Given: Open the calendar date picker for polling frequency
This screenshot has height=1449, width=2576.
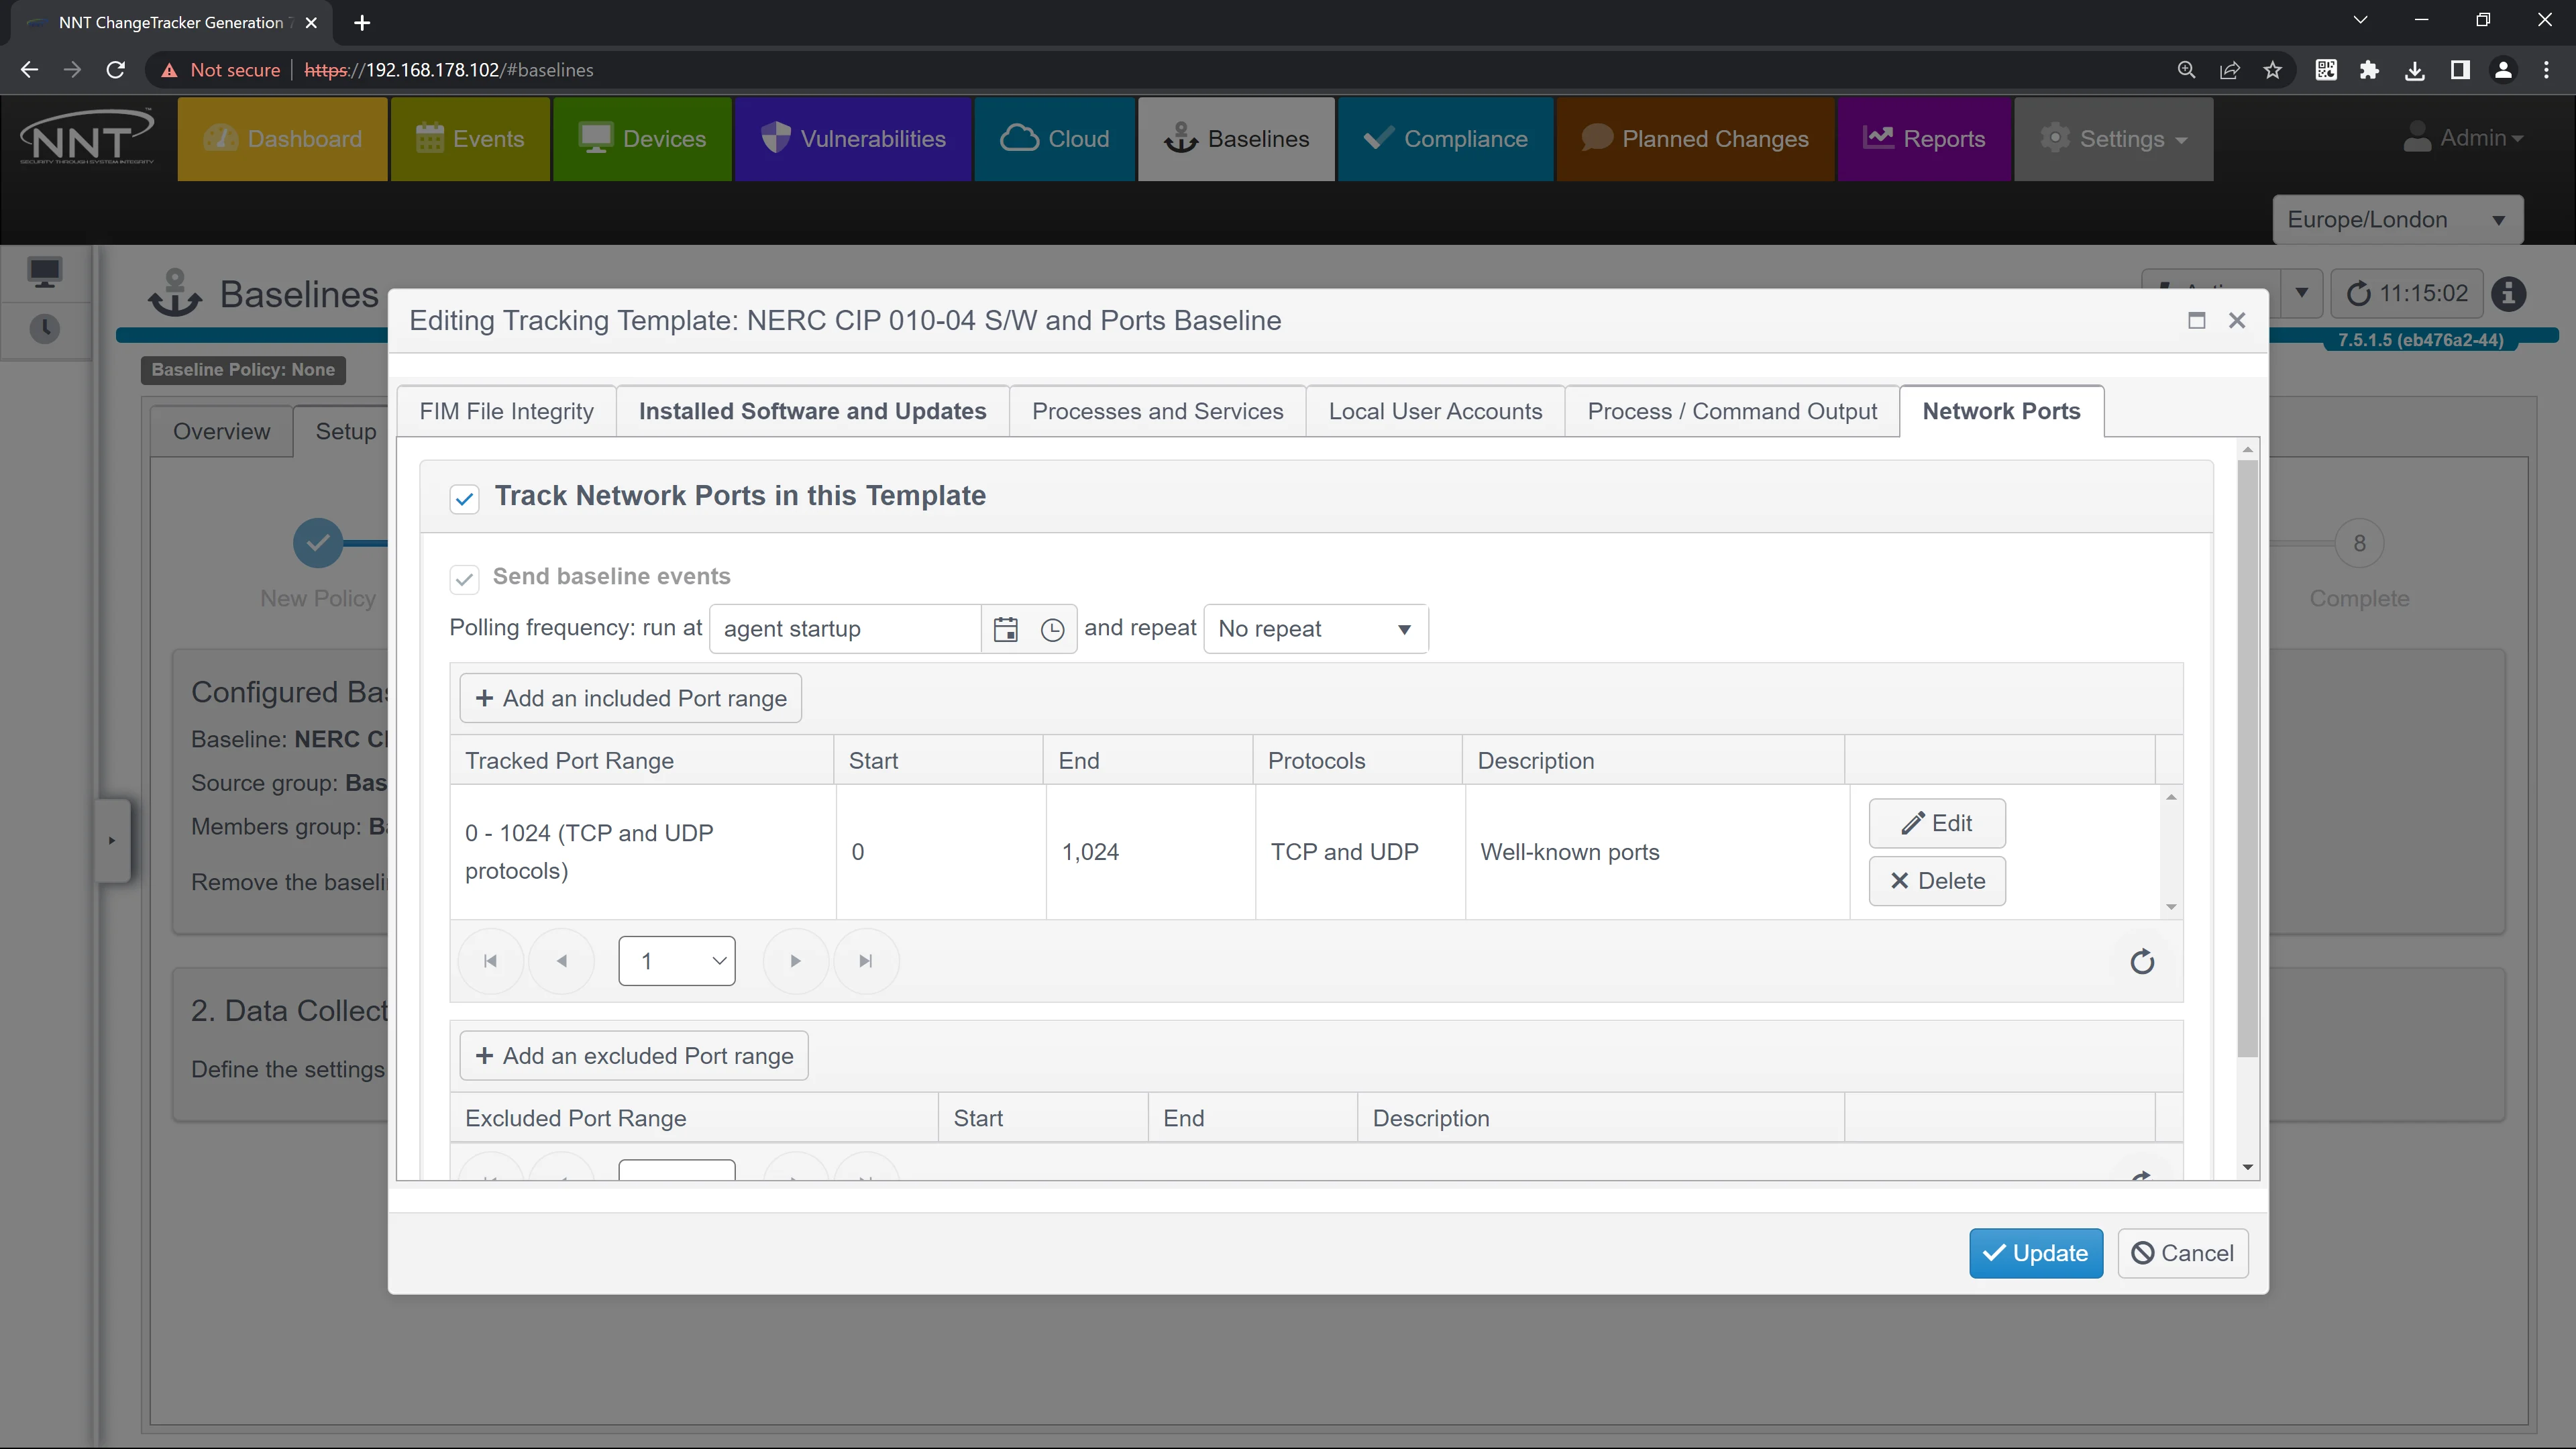Looking at the screenshot, I should point(1005,629).
